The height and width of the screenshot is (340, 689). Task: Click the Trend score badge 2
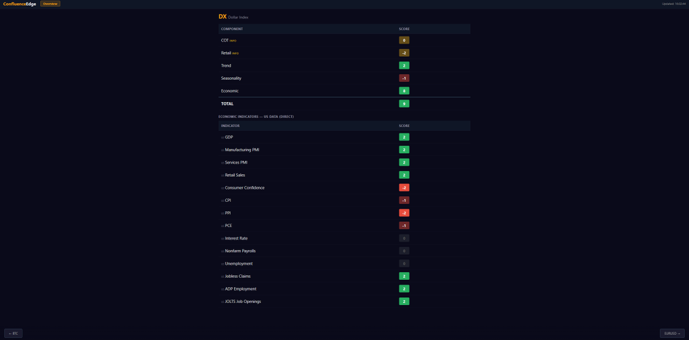pyautogui.click(x=404, y=65)
